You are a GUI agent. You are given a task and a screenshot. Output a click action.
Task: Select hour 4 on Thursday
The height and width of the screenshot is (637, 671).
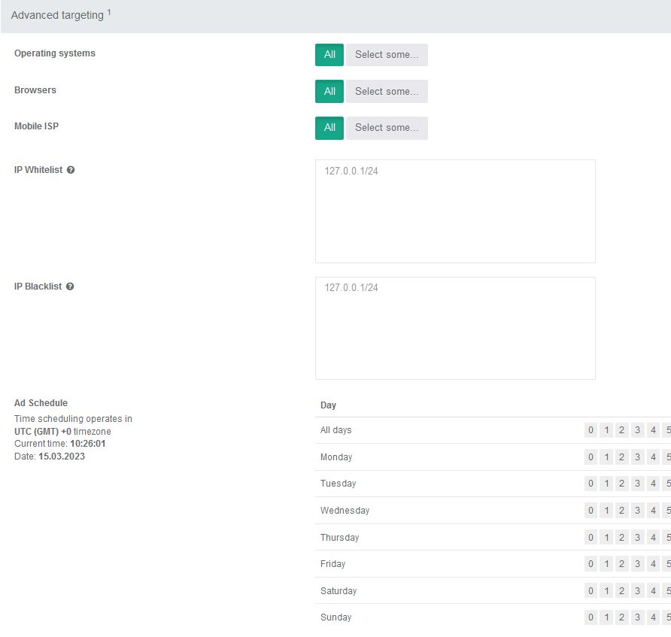click(x=653, y=538)
